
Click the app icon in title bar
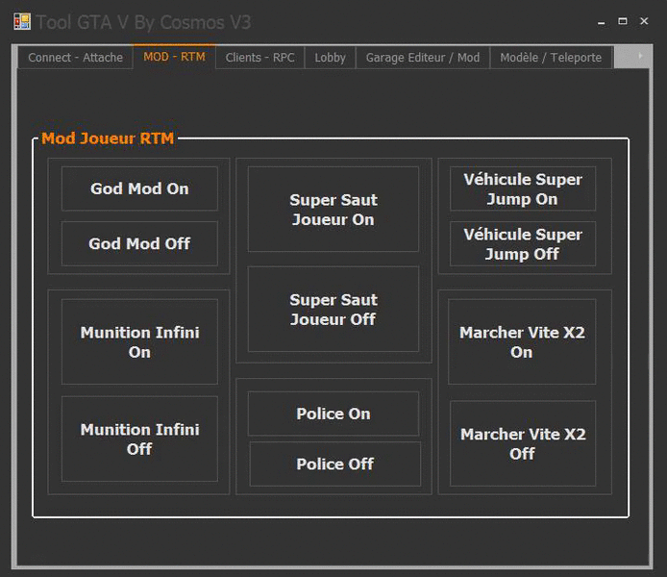click(22, 22)
